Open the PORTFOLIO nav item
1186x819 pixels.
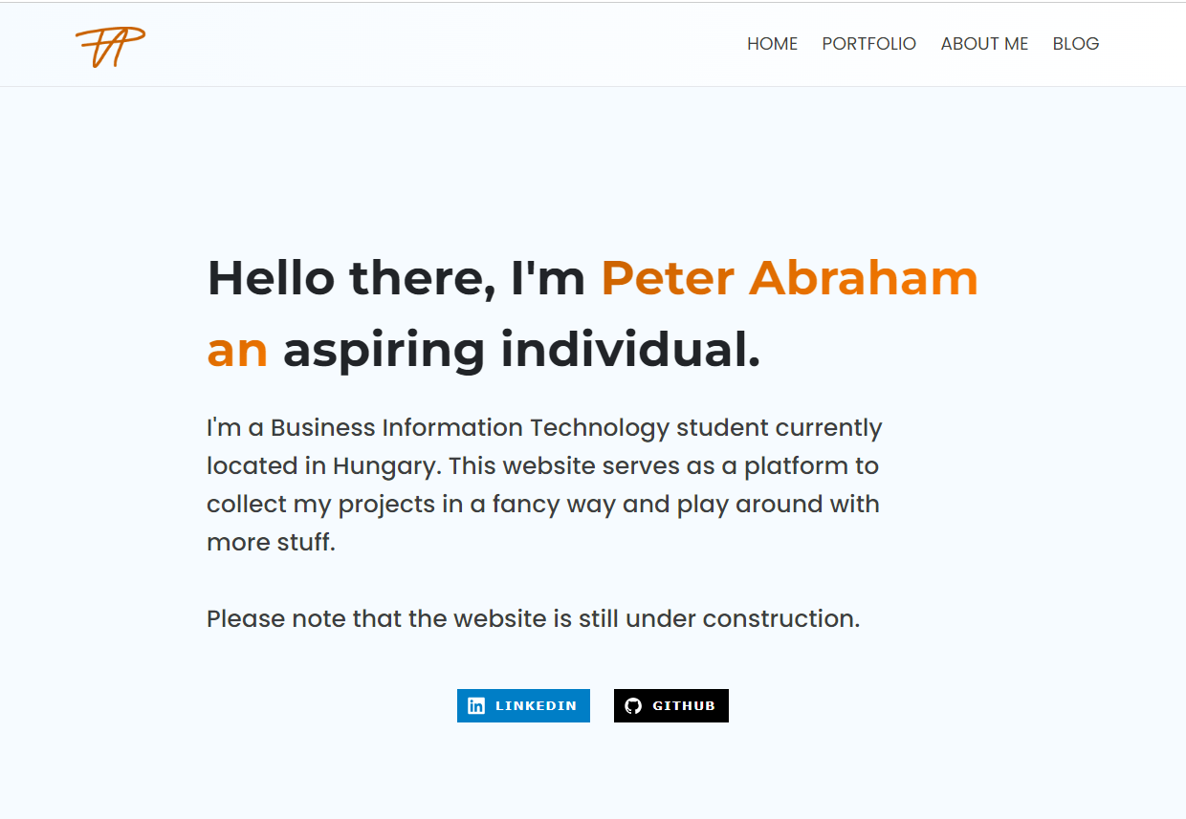click(x=868, y=44)
